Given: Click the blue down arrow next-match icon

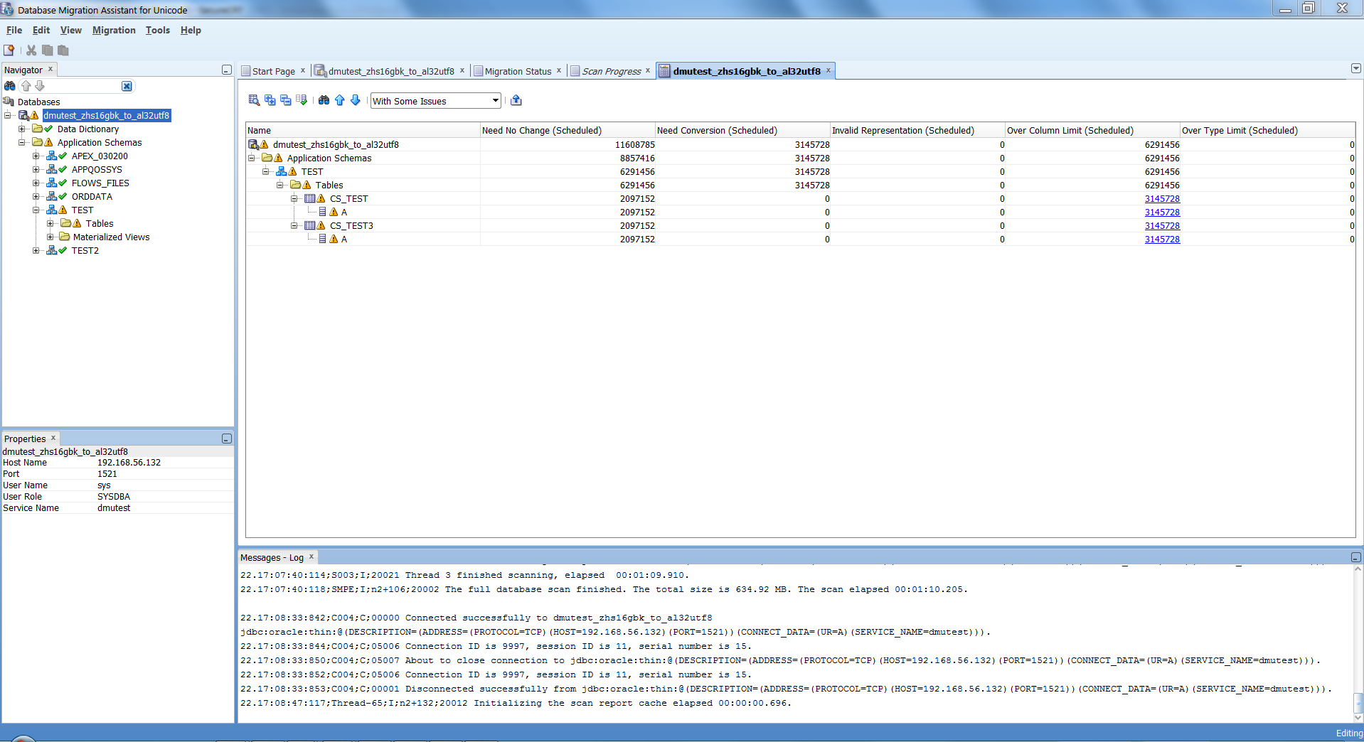Looking at the screenshot, I should pos(356,100).
